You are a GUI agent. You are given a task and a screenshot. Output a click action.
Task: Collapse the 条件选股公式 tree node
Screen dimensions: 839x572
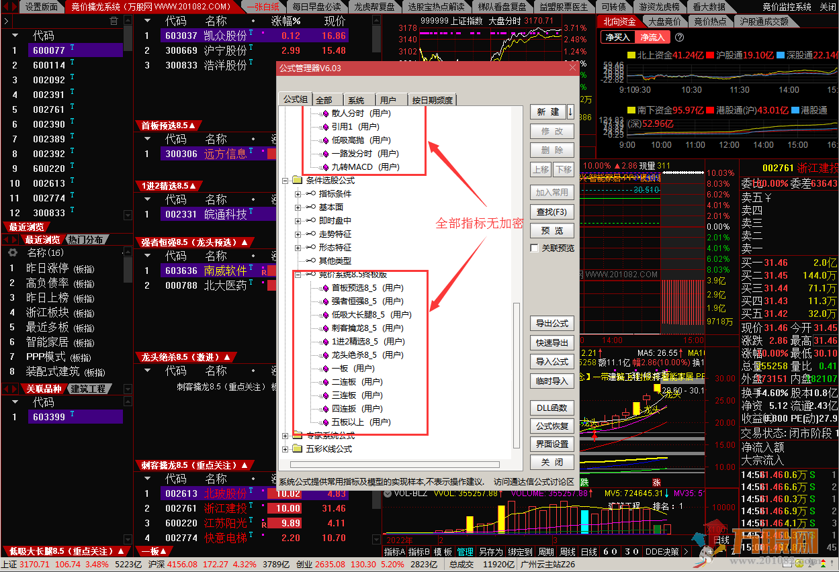click(x=285, y=181)
